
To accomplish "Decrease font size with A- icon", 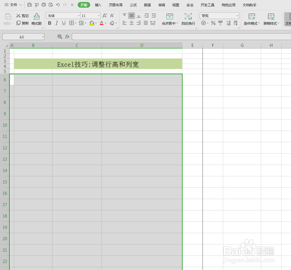I will pos(112,16).
